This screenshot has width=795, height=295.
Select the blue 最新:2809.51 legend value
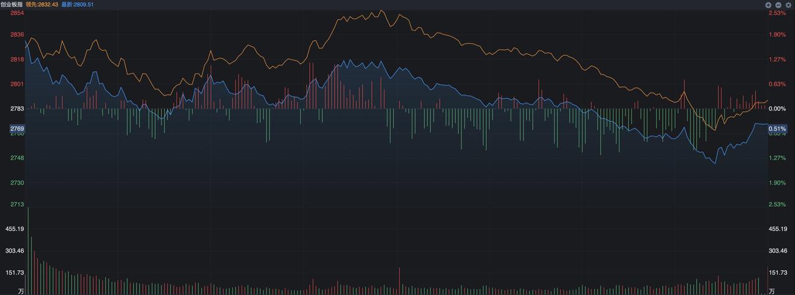[x=77, y=4]
